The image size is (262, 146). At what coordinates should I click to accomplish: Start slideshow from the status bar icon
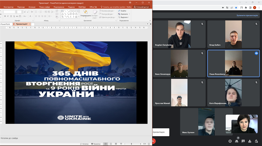click(x=121, y=144)
